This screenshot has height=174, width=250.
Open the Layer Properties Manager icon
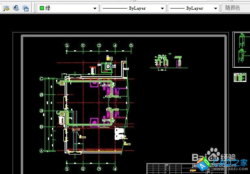[7, 8]
